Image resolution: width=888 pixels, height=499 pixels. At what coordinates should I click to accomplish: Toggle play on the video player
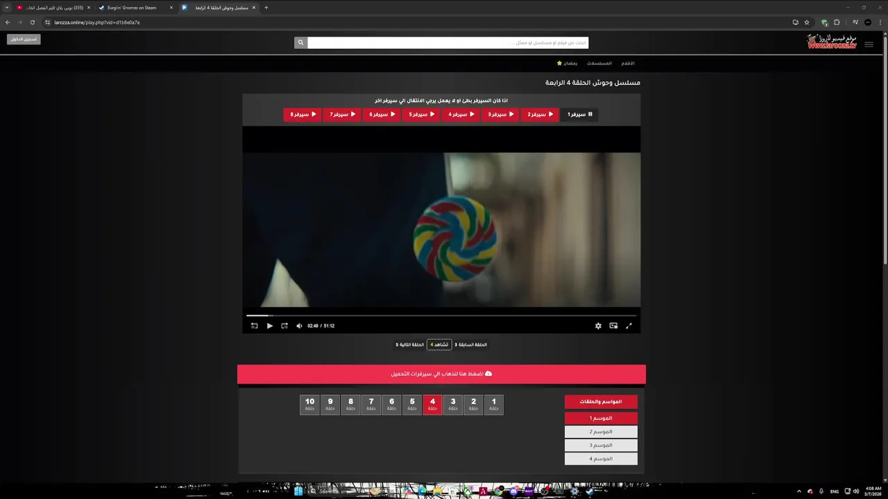(270, 326)
